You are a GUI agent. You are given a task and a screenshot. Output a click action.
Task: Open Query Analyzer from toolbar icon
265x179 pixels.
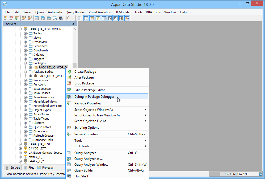click(x=37, y=18)
